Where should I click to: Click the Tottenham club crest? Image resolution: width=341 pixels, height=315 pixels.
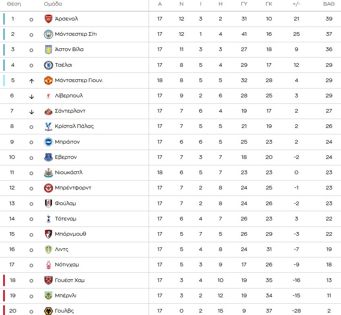(x=48, y=219)
